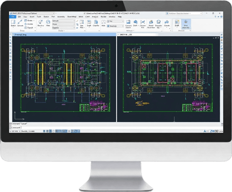Click the Draft tool icon
This screenshot has height=192, width=232.
click(x=89, y=23)
